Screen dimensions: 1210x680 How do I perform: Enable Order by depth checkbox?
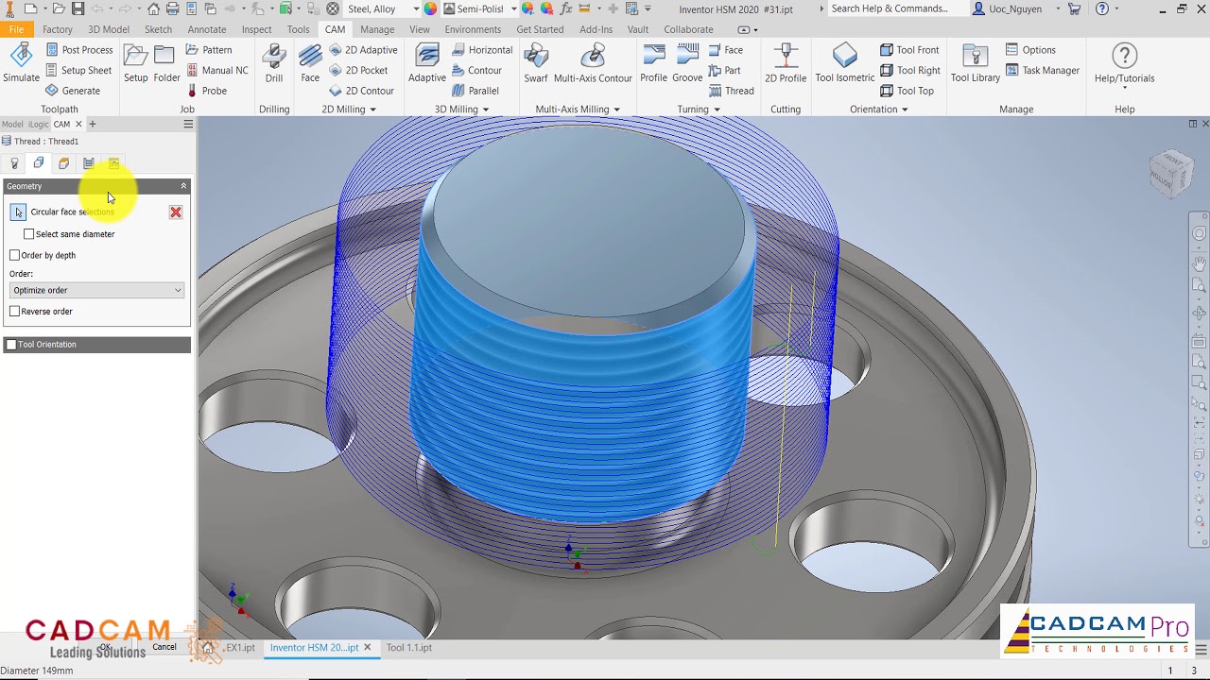click(14, 255)
